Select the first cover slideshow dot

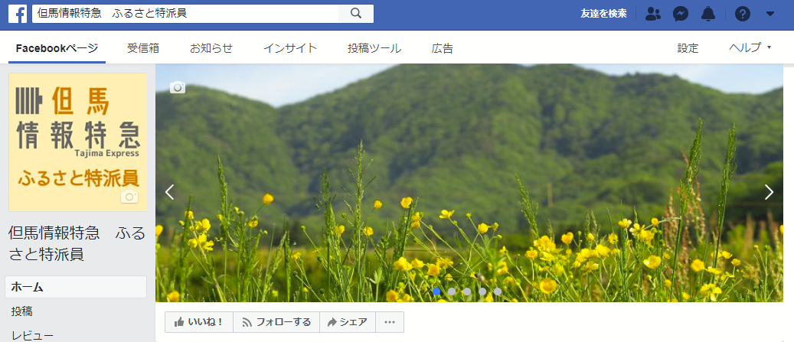point(436,292)
